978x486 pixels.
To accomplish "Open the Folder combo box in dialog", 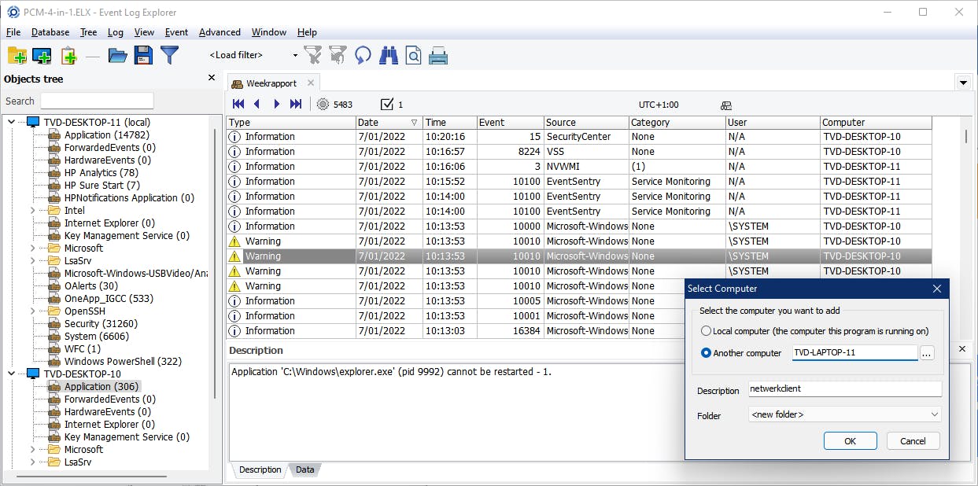I will click(x=844, y=414).
